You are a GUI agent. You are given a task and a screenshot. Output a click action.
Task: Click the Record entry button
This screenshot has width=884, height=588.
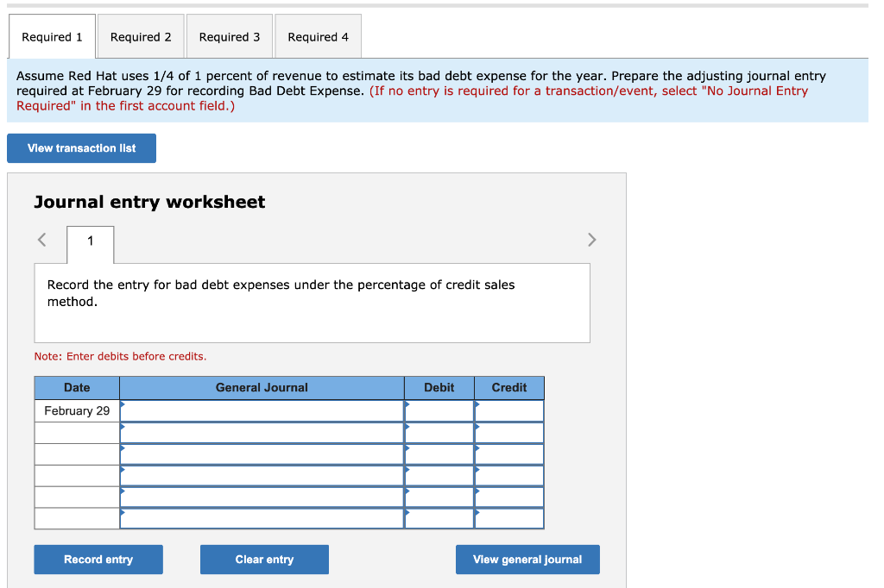click(98, 560)
